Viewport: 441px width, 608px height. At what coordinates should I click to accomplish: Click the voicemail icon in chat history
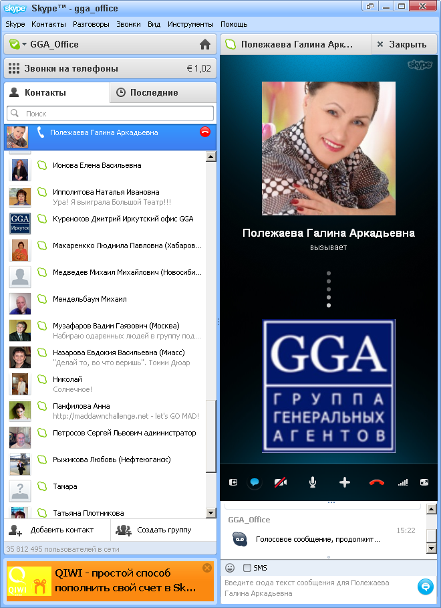[239, 539]
